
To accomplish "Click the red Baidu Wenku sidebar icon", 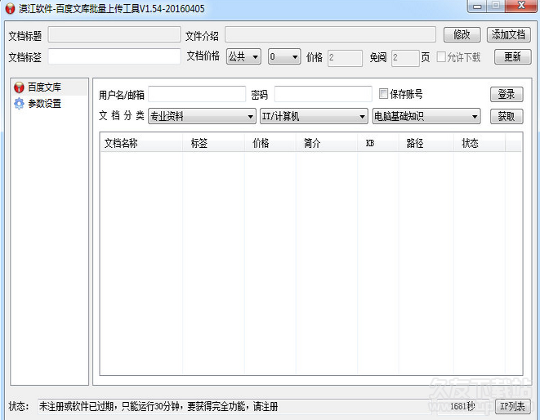I will pos(19,87).
